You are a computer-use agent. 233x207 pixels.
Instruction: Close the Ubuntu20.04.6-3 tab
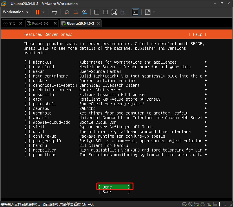pyautogui.click(x=98, y=23)
